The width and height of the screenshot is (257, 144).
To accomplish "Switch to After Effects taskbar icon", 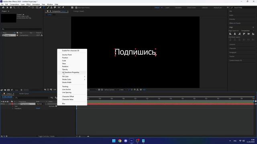I will pyautogui.click(x=131, y=141).
